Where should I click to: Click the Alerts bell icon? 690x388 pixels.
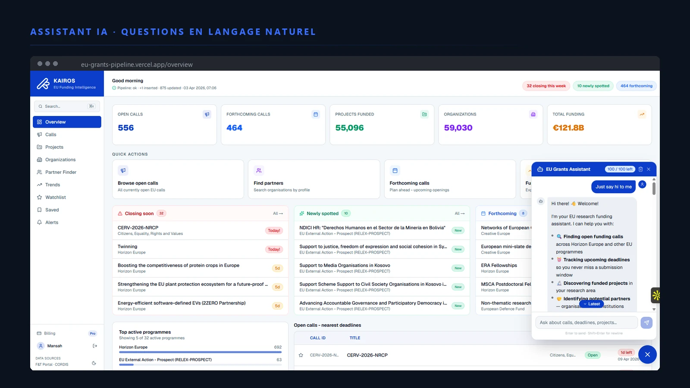click(39, 222)
